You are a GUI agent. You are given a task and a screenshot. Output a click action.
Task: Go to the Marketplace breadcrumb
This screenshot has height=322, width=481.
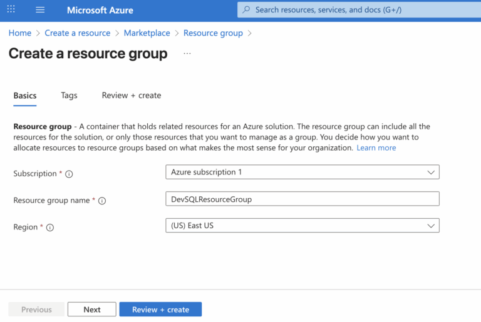(x=147, y=33)
